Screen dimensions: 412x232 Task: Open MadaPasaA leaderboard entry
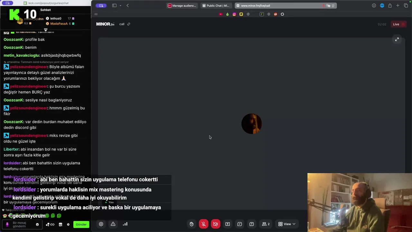click(60, 24)
